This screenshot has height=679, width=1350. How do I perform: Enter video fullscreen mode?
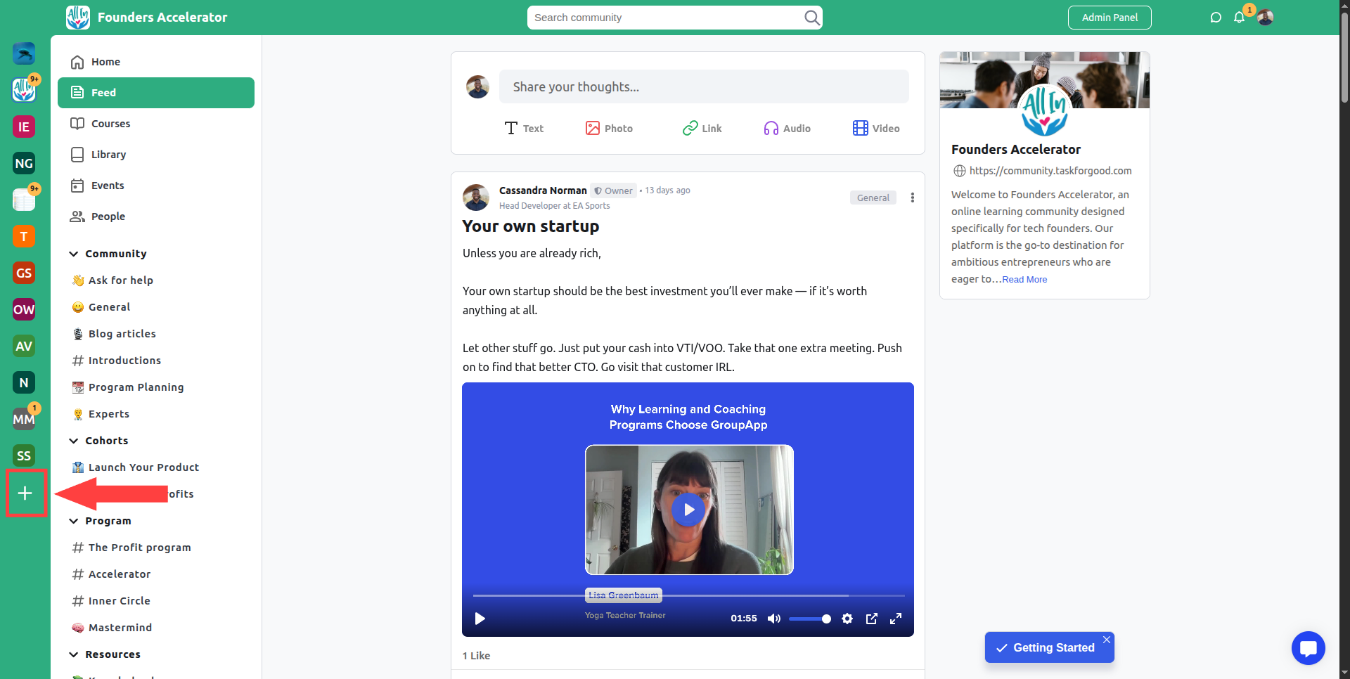tap(896, 619)
